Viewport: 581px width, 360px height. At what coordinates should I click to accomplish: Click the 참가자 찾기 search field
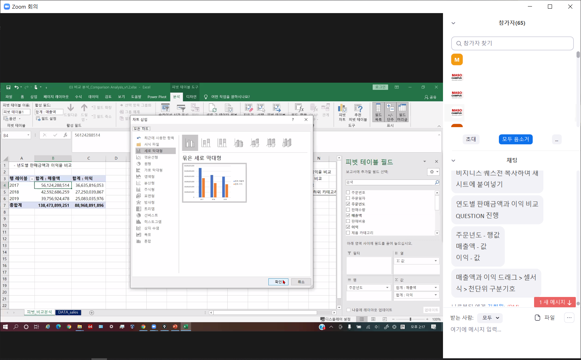(512, 43)
